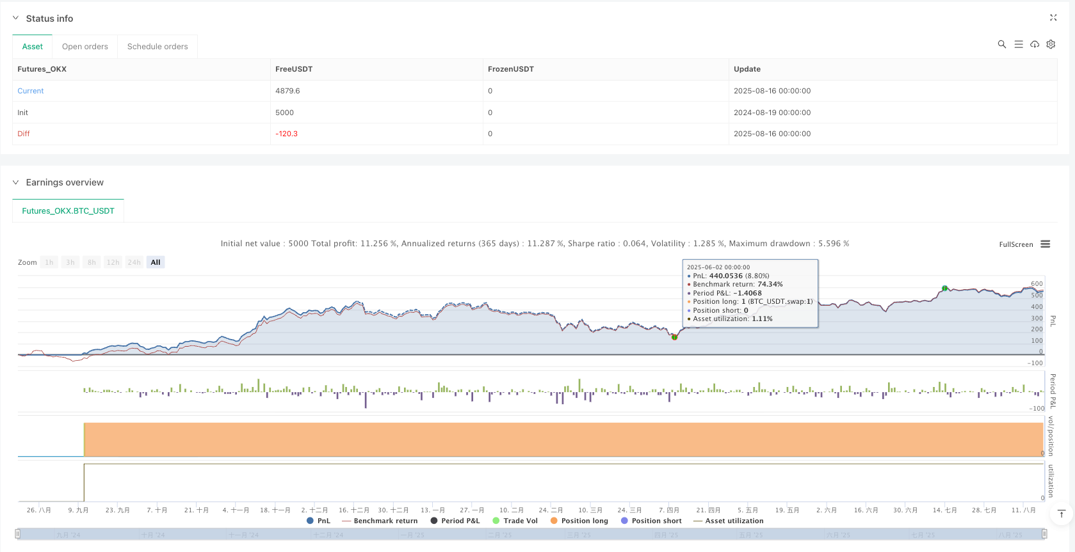1075x552 pixels.
Task: Switch to the Schedule orders tab
Action: point(158,47)
